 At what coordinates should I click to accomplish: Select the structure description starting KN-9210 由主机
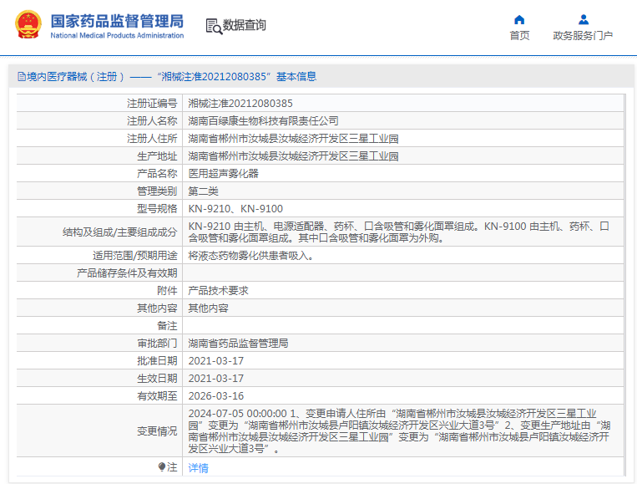tap(399, 232)
